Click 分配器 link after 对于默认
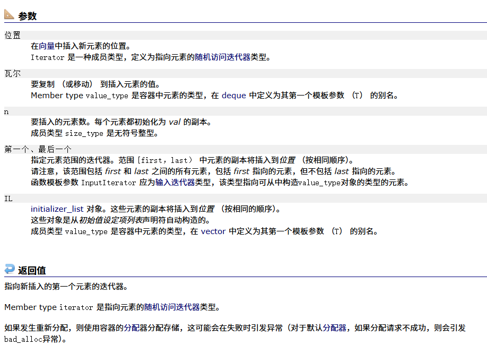 pyautogui.click(x=335, y=328)
